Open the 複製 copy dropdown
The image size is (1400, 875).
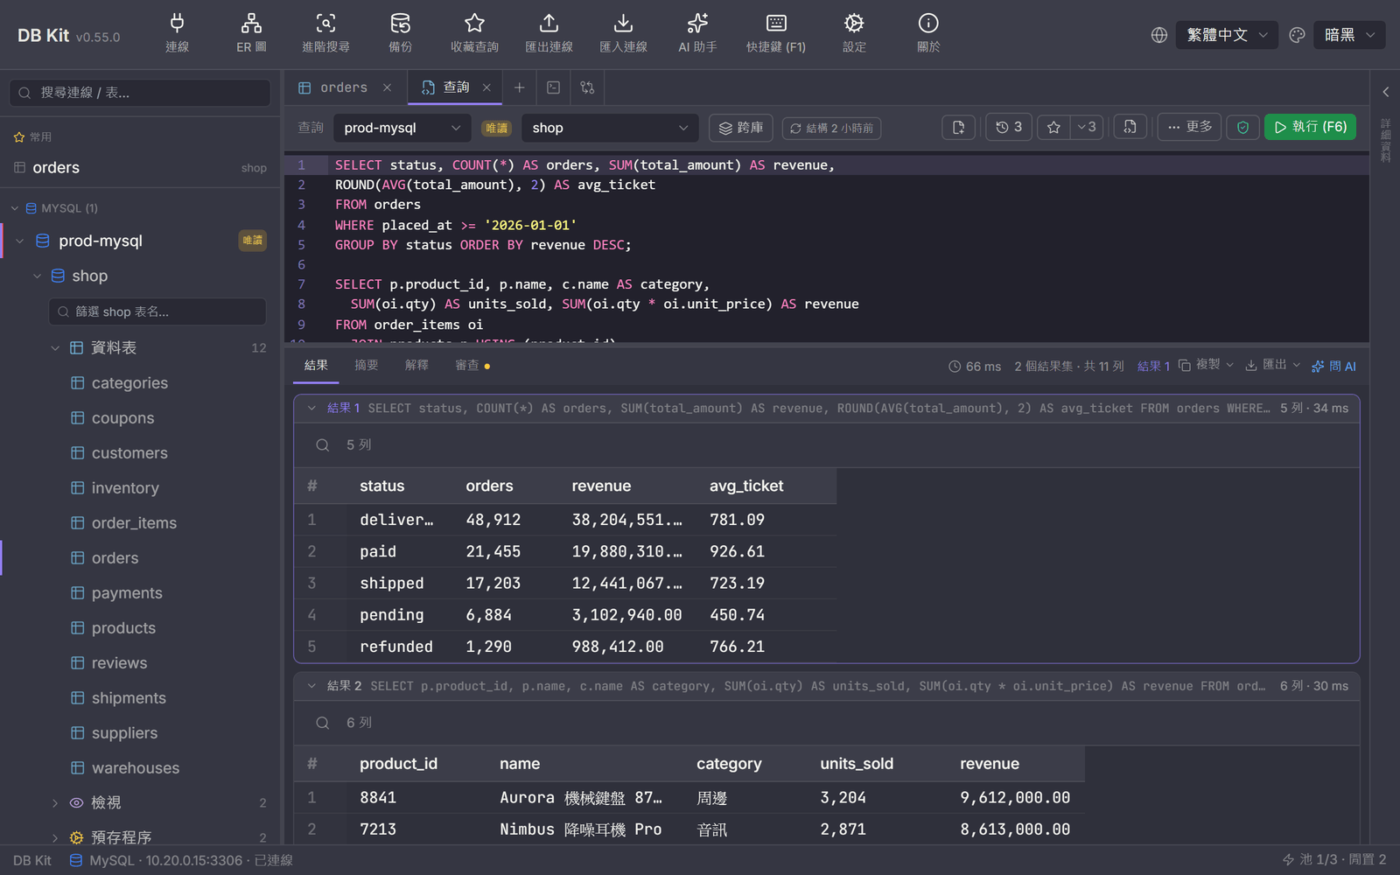(x=1206, y=366)
